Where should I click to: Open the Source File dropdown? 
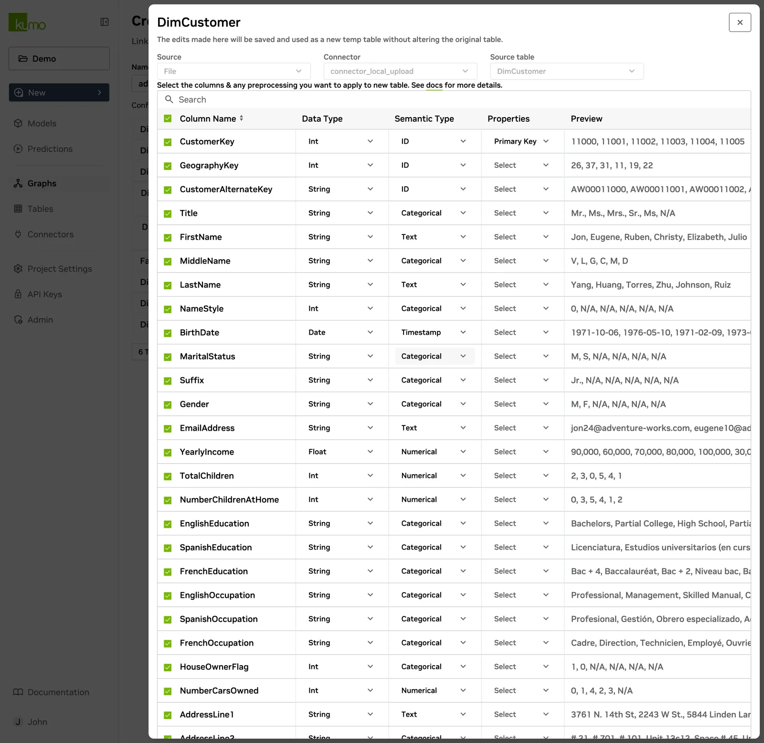pos(233,71)
